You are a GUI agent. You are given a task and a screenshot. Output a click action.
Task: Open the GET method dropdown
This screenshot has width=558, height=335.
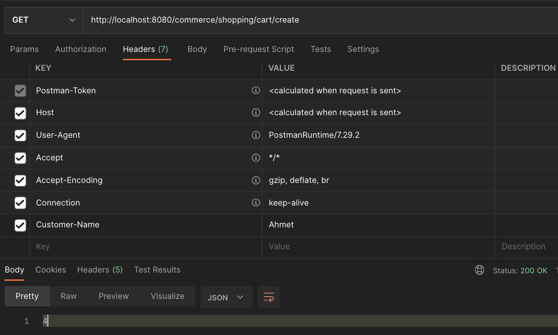pos(44,20)
